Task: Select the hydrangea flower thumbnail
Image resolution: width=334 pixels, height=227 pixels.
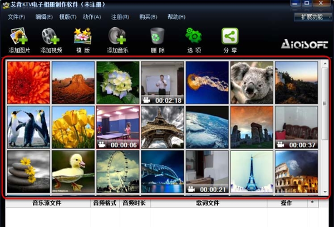Action: coord(118,83)
